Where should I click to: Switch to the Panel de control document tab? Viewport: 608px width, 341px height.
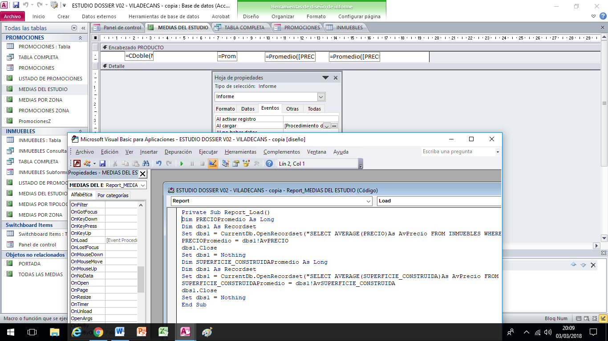click(x=118, y=28)
